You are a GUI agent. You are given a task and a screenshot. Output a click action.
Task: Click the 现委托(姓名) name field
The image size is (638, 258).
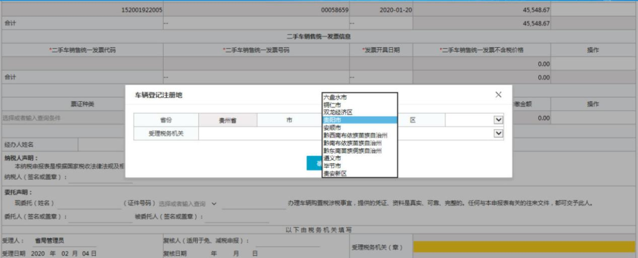89,204
